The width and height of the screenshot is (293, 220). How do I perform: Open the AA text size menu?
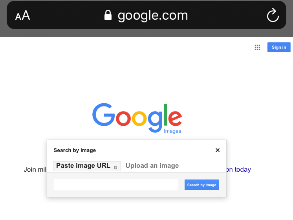point(22,16)
